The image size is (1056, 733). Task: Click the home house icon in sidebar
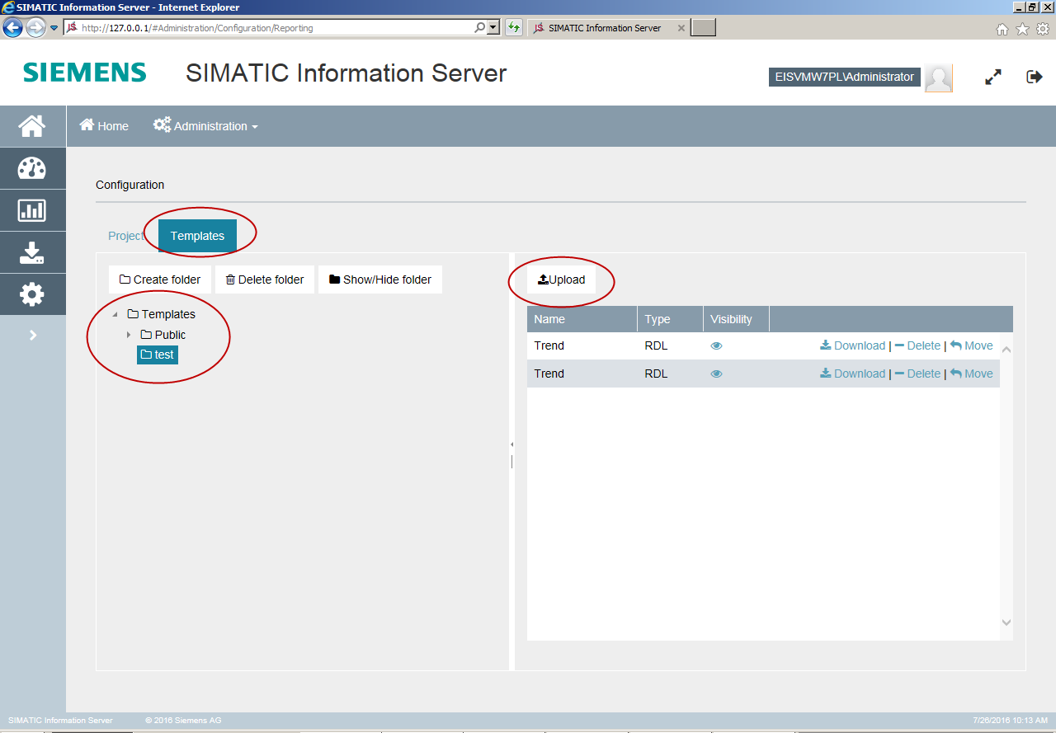pos(32,126)
